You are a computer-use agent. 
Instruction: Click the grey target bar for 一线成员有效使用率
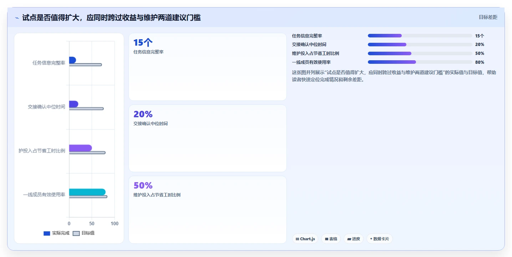(x=88, y=197)
